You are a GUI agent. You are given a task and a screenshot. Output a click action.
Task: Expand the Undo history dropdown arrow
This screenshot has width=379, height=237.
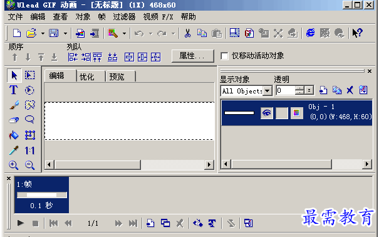click(151, 33)
